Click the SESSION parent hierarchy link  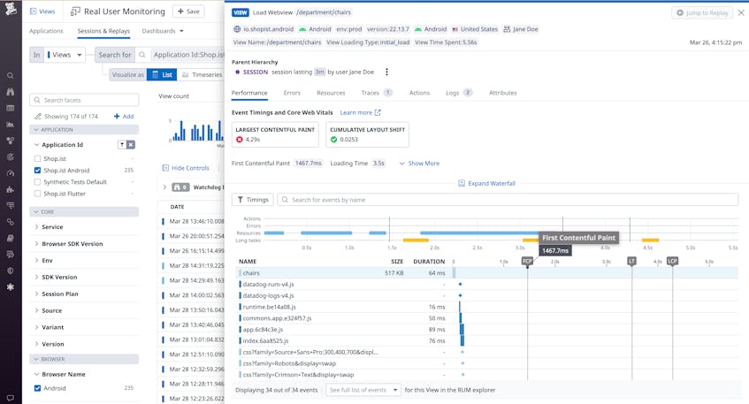click(x=255, y=72)
